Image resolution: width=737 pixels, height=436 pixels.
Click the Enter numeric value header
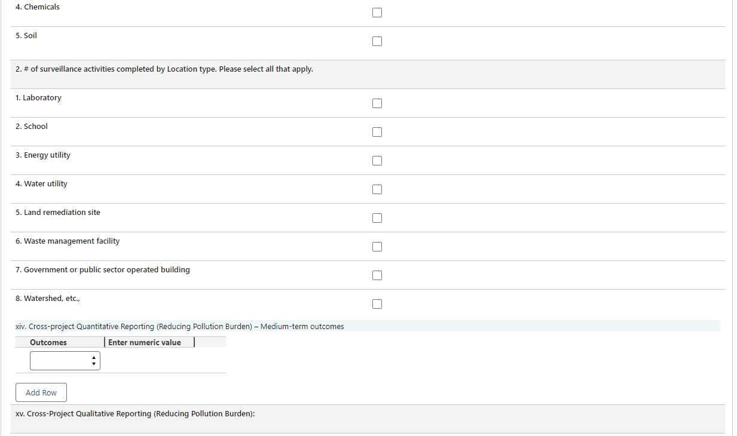(145, 342)
